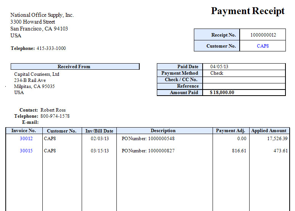Click the Applied Amount column header
Viewport: 295px width, 211px height.
[269, 131]
